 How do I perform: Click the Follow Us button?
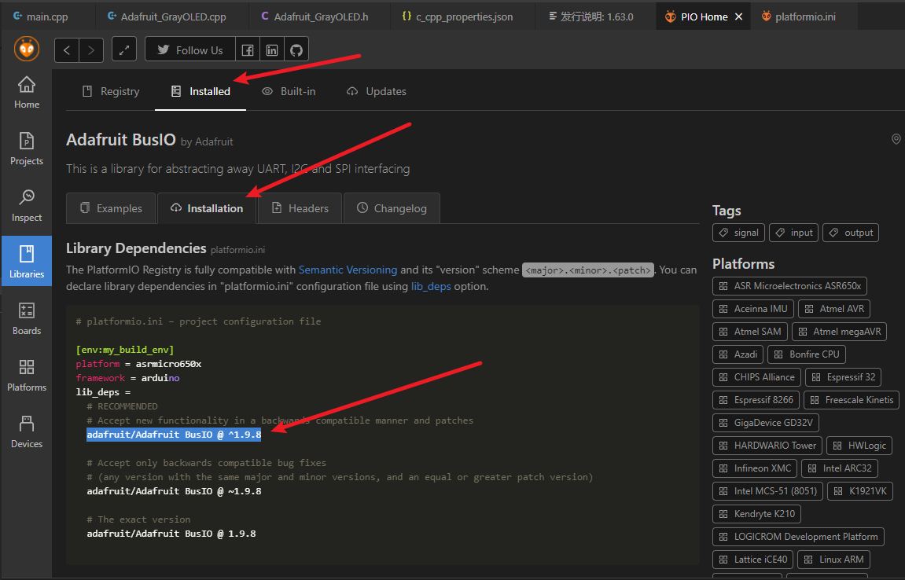click(x=189, y=49)
